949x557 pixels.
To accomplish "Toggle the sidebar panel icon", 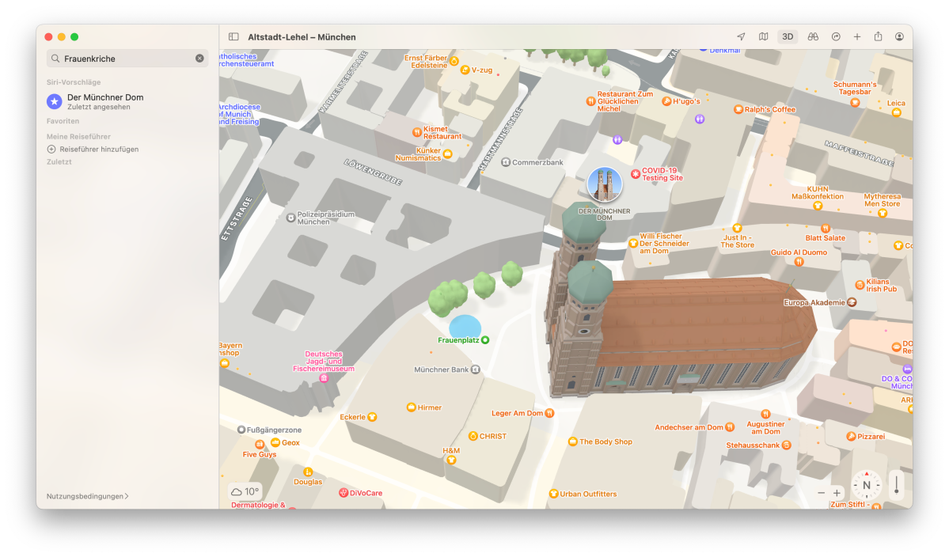I will [233, 37].
